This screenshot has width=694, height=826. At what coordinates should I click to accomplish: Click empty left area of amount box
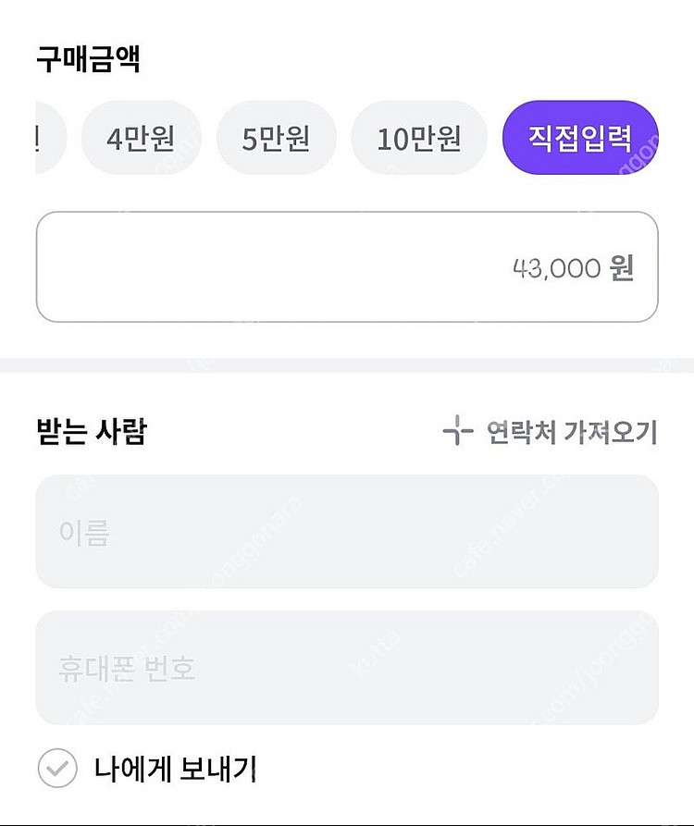click(185, 267)
